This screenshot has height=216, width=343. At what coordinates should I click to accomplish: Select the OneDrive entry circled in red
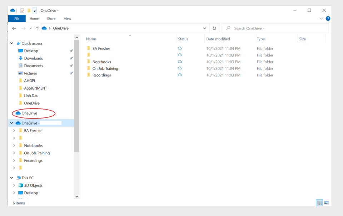coord(29,113)
